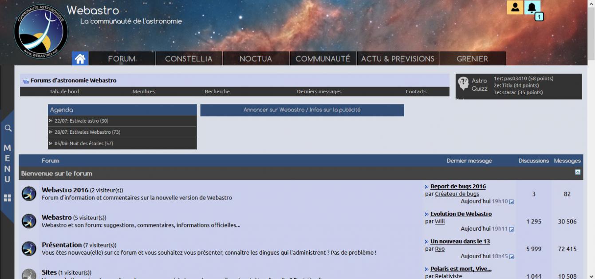The image size is (595, 279).
Task: View profile of Ryo
Action: [x=440, y=249]
